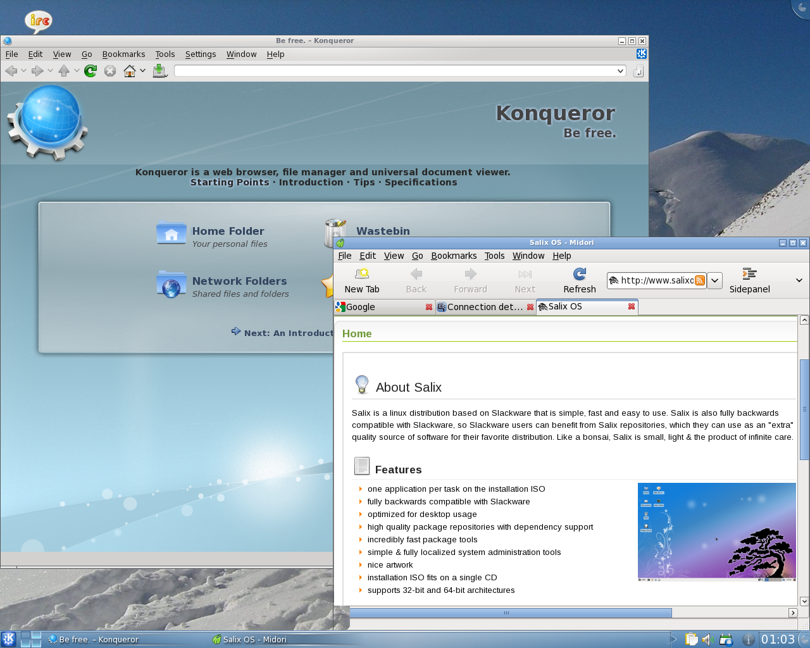This screenshot has width=810, height=648.
Task: Click Midori's scroll down arrow
Action: tap(804, 601)
